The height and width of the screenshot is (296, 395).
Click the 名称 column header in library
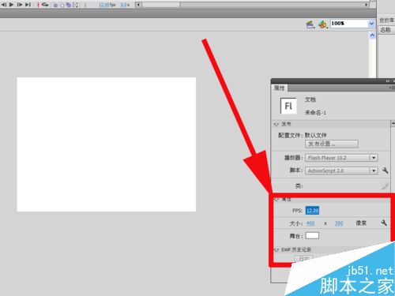386,30
